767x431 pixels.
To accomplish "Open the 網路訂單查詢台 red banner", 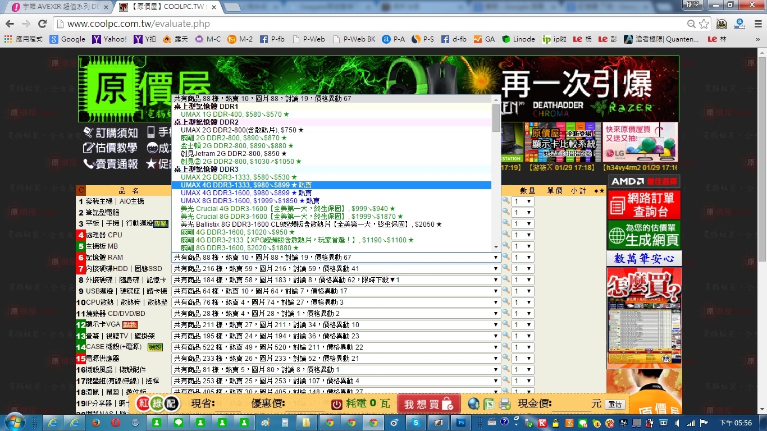I will (x=644, y=205).
